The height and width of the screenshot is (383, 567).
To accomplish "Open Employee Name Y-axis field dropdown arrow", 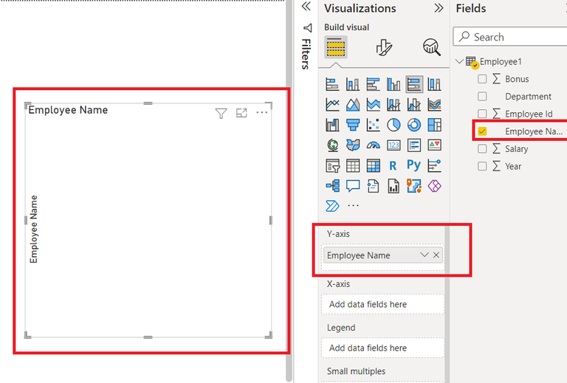I will [425, 255].
